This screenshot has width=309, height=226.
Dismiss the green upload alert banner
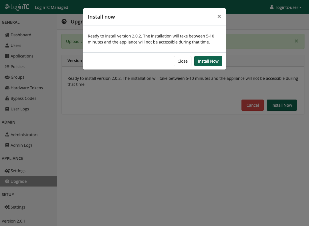(296, 41)
